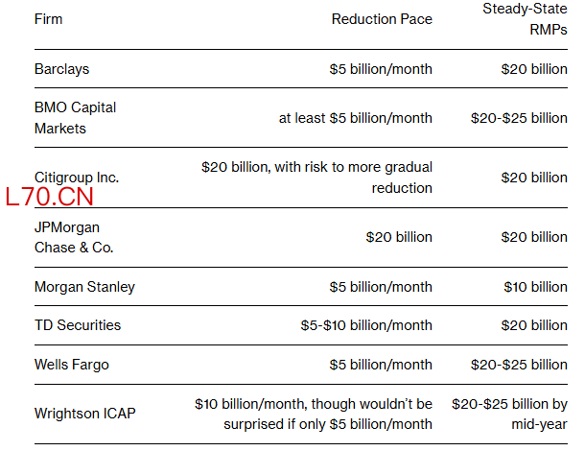This screenshot has height=451, width=585.
Task: Click the L70.CN red watermark text
Action: (48, 199)
